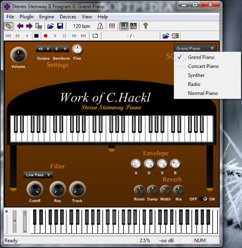Select Normal Piano preset
Viewport: 242px width, 248px height.
[x=207, y=93]
